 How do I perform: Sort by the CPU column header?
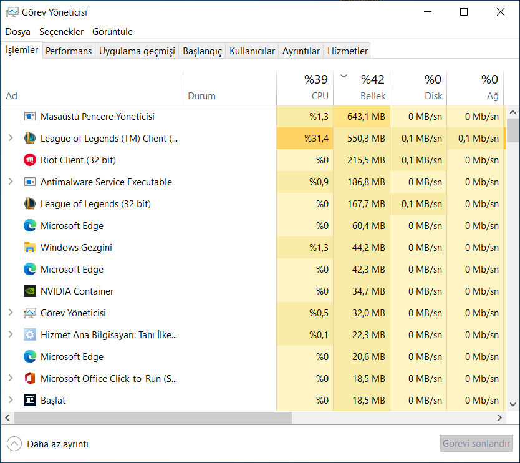tap(305, 88)
